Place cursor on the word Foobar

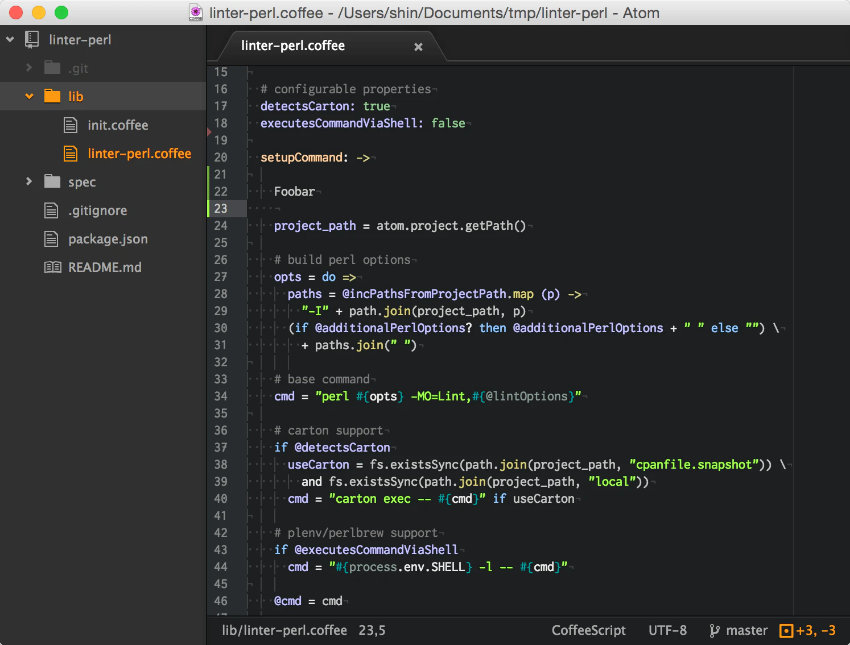[294, 192]
